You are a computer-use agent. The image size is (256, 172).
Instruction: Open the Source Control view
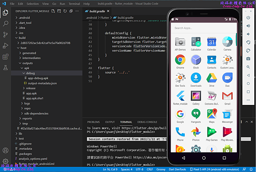pyautogui.click(x=6, y=35)
